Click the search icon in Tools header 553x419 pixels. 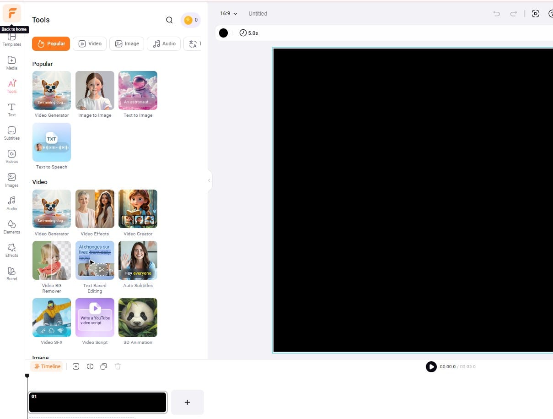pyautogui.click(x=169, y=20)
